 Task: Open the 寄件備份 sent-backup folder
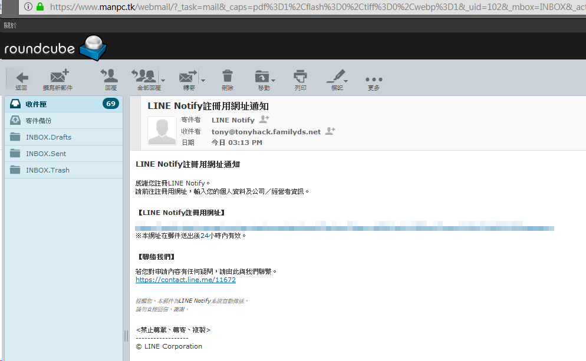point(64,121)
